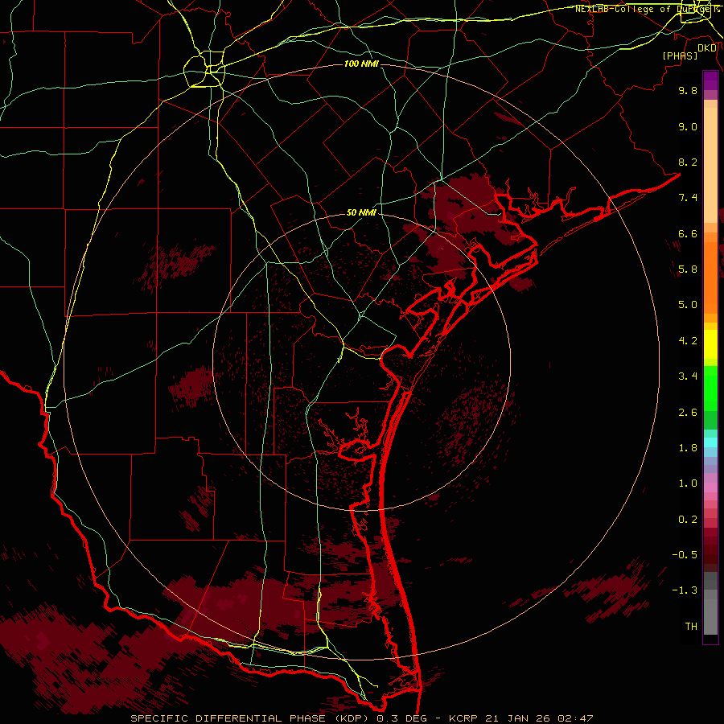Select the 7.4 scale label
724x724 pixels.
pos(688,198)
